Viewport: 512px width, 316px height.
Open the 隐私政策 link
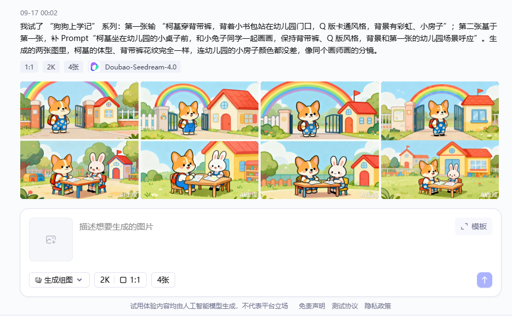point(378,306)
